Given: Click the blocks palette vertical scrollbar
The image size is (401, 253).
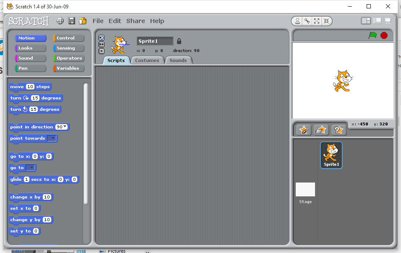Looking at the screenshot, I should tap(86, 143).
